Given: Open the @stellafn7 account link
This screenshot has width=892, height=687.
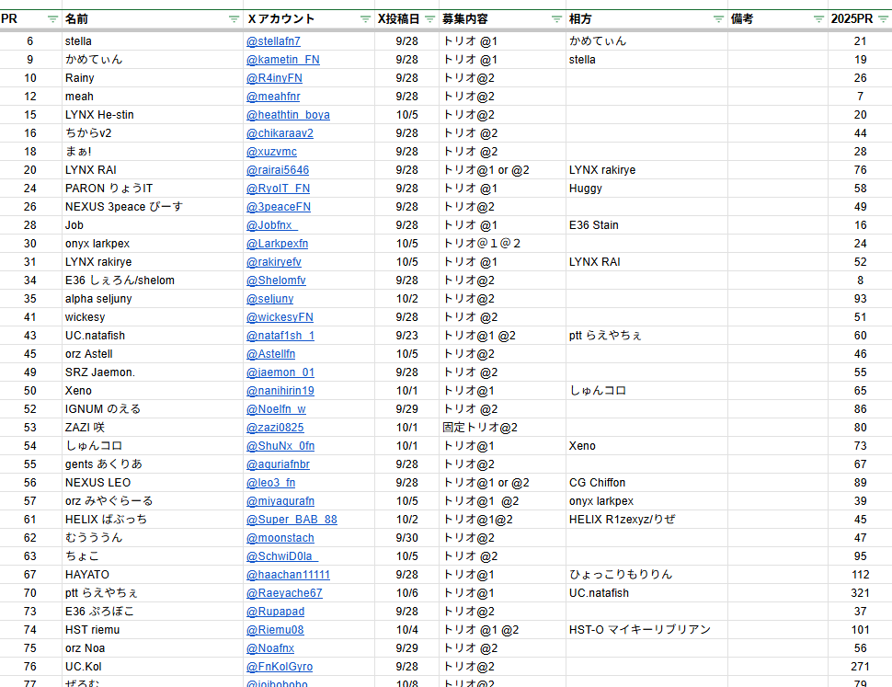Looking at the screenshot, I should [x=273, y=41].
